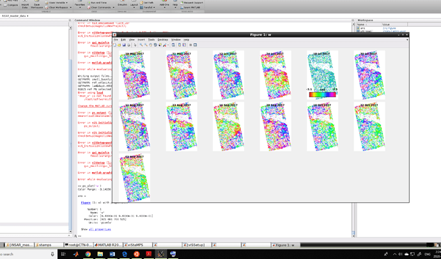Click 'all properties' link in Command Window

100,230
